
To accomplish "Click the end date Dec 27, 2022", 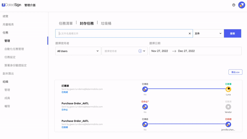I will click(x=186, y=51).
